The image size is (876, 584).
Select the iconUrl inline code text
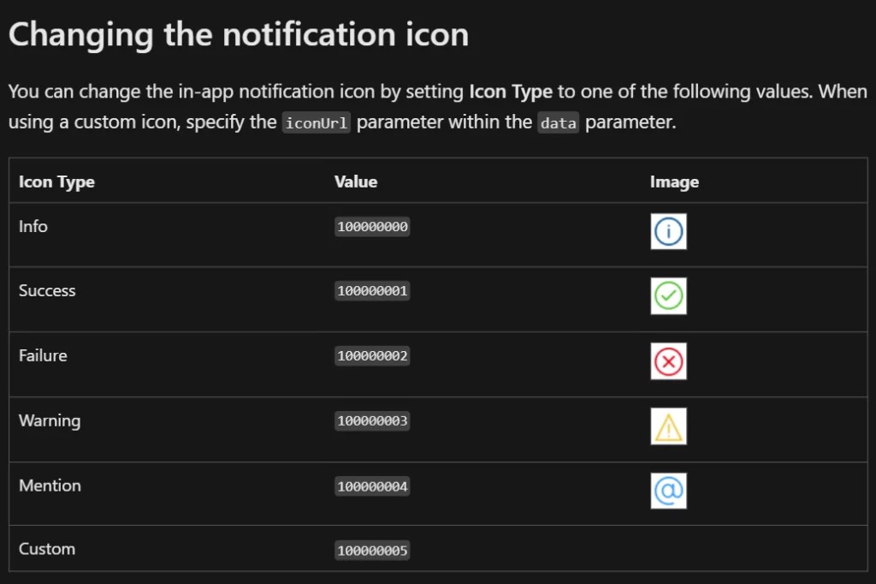pyautogui.click(x=316, y=123)
